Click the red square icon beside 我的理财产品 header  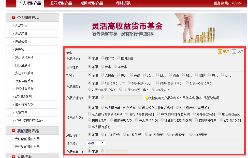click(13, 131)
